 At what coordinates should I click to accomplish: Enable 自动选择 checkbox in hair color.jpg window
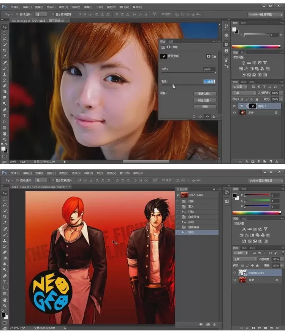point(17,14)
